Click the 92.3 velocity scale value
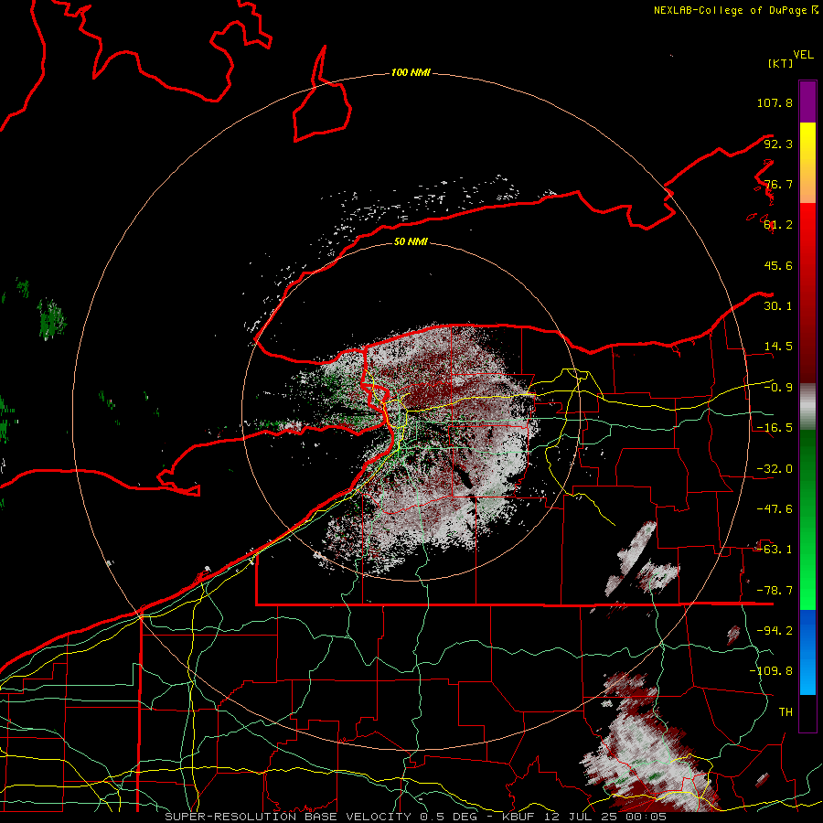Image resolution: width=823 pixels, height=823 pixels. [x=778, y=144]
